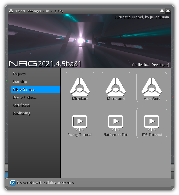Click the app logo in title bar
Screen dimensions: 179x195
coord(11,11)
